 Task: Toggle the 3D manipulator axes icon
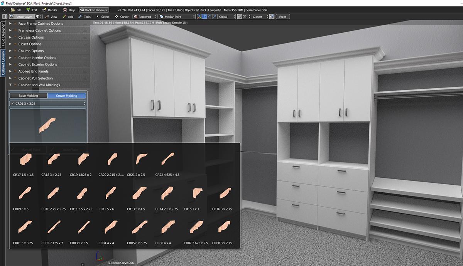tap(199, 17)
